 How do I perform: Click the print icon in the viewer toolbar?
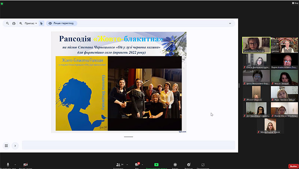tap(14, 24)
